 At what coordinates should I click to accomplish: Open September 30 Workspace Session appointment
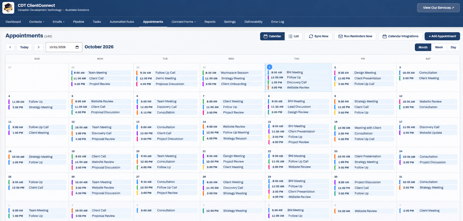point(233,73)
